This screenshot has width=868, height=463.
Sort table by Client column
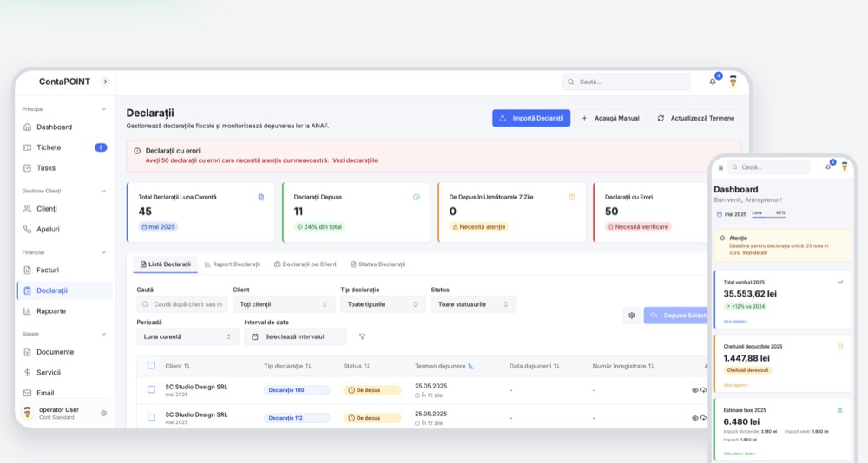coord(178,366)
